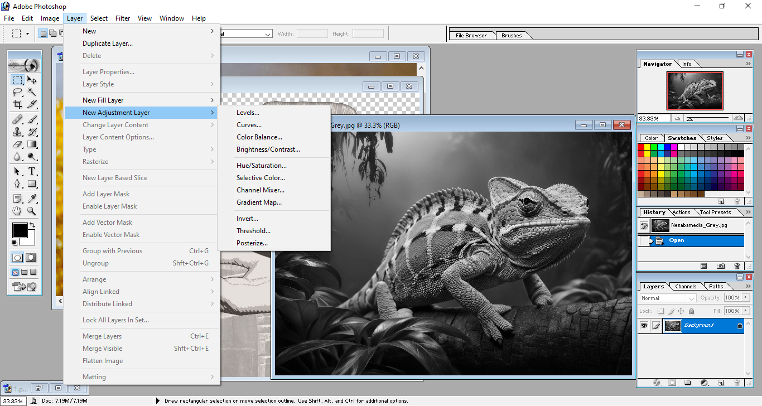Activate the Hand tool

[18, 211]
